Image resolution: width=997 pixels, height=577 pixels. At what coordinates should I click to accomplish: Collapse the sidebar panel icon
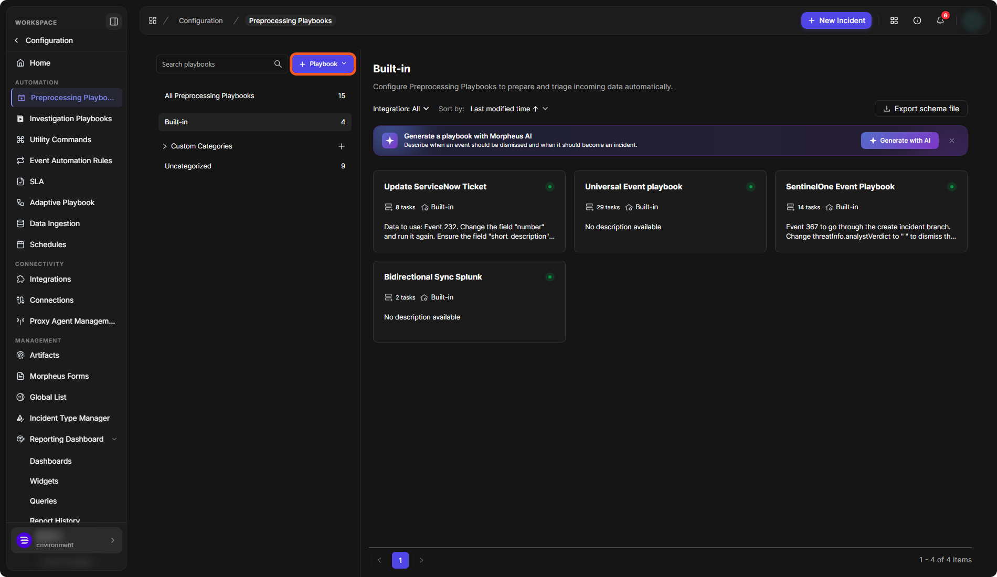tap(113, 22)
